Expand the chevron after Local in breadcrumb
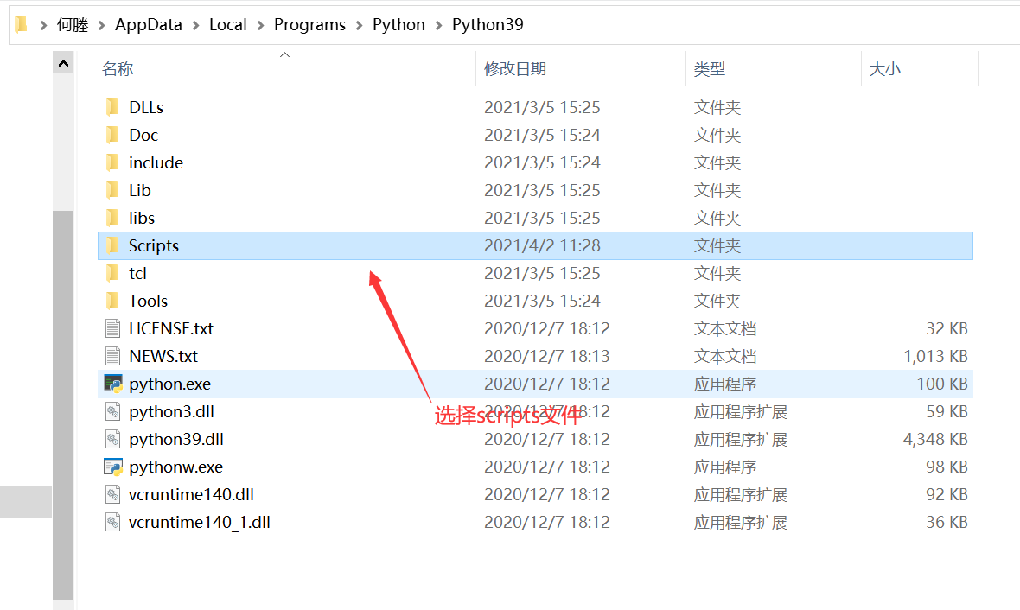The image size is (1020, 610). 260,25
